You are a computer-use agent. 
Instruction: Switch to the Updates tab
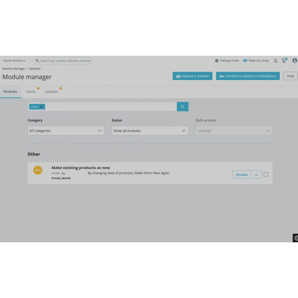51,91
